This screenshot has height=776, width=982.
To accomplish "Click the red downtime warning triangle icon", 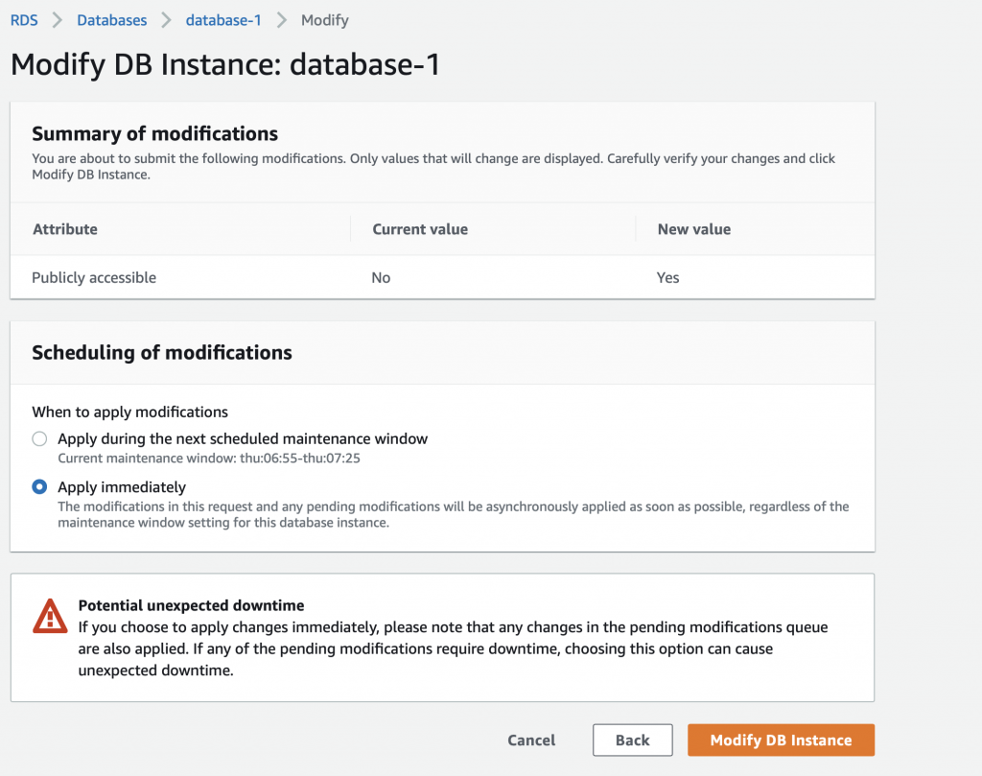I will tap(50, 616).
